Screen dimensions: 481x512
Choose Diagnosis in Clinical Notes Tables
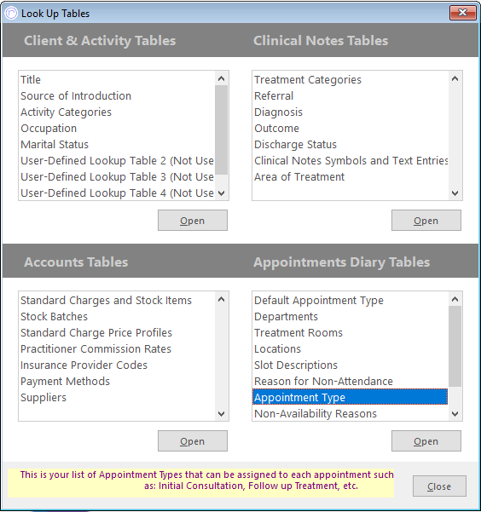pyautogui.click(x=278, y=112)
